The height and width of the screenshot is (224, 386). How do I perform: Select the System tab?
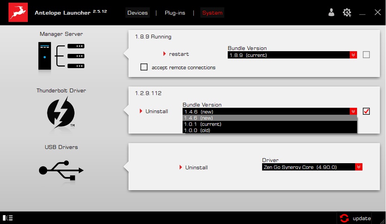(212, 13)
